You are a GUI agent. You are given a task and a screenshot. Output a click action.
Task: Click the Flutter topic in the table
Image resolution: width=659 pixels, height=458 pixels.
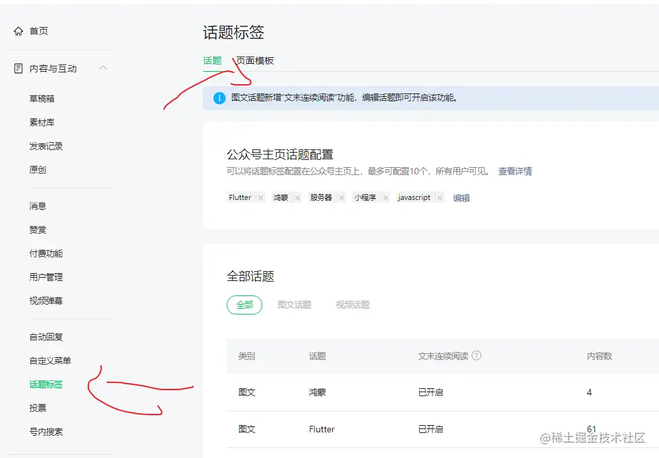click(322, 429)
